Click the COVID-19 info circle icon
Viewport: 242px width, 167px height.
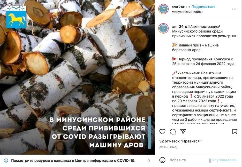click(x=6, y=161)
